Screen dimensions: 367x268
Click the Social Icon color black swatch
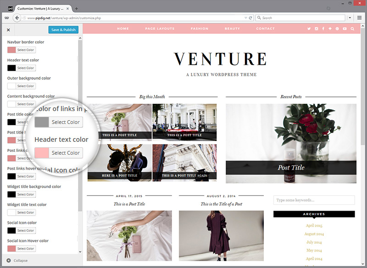11,230
